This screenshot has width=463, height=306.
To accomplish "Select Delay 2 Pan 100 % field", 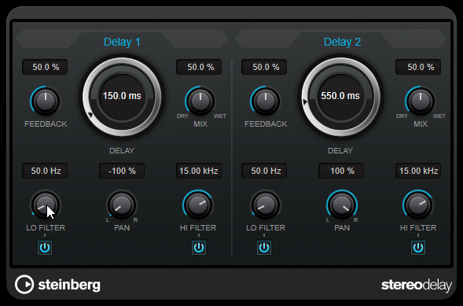I will click(341, 171).
